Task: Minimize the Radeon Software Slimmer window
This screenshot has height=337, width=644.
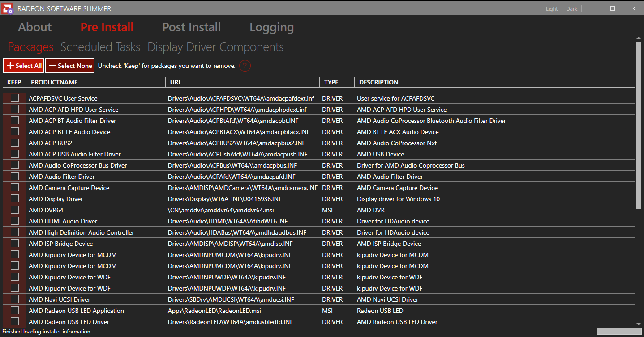Action: (x=592, y=8)
